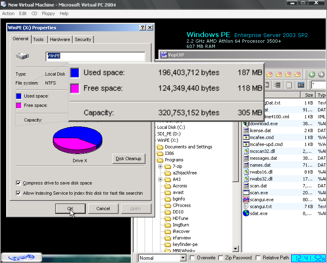Screen dimensions: 327x263
Task: Select Local Disk (C:) in the tree
Action: pos(171,127)
